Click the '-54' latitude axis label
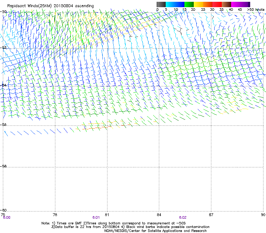266x233 pixels. (3, 85)
